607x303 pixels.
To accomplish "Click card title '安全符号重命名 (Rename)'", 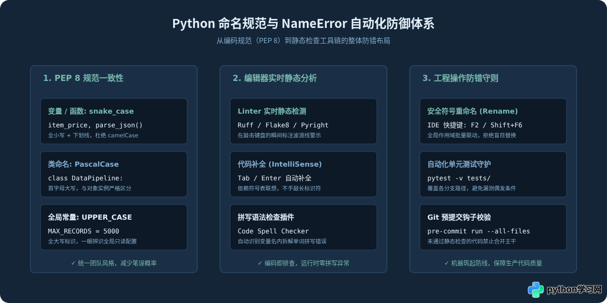I will [x=473, y=111].
